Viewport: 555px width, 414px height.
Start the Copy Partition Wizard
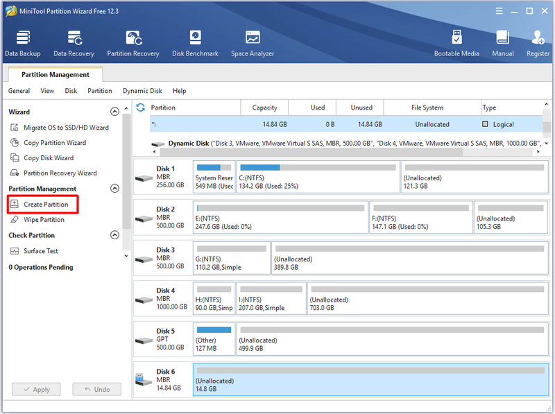pos(48,143)
